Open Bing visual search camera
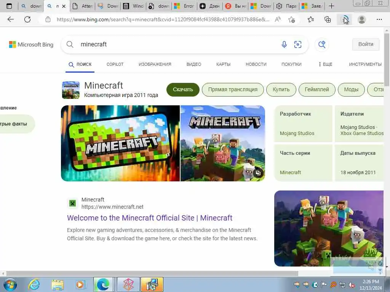390x292 pixels. coord(298,44)
